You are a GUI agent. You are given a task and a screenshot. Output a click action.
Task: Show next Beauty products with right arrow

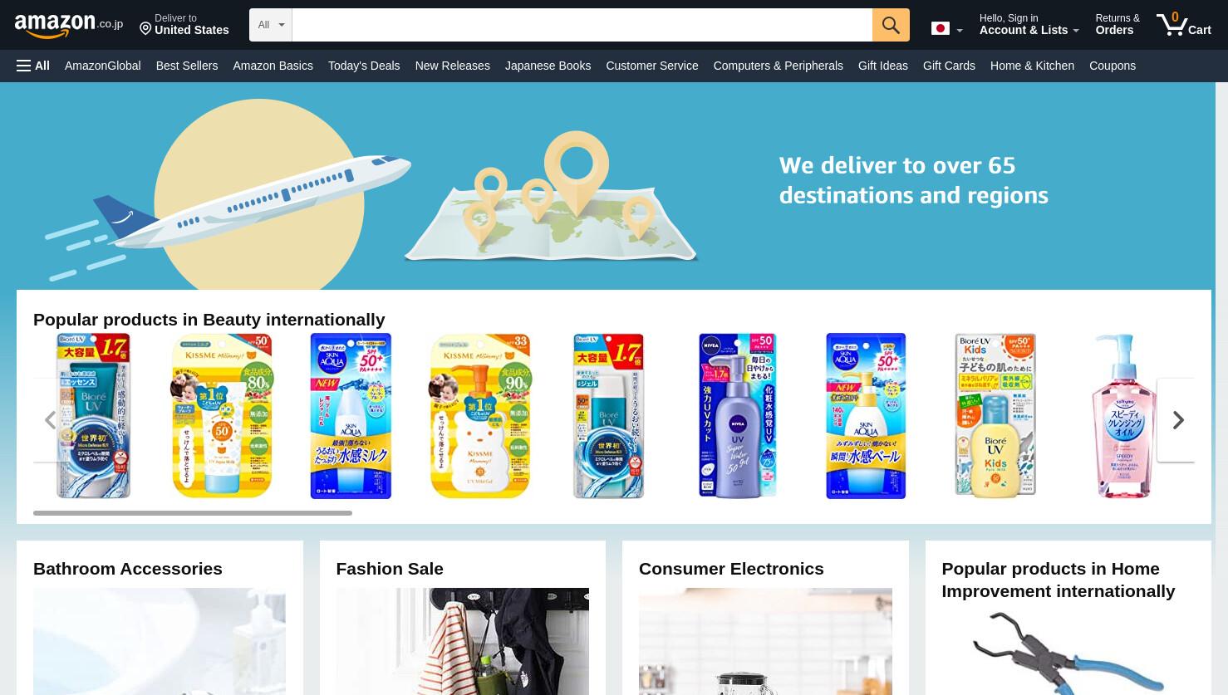click(x=1177, y=420)
